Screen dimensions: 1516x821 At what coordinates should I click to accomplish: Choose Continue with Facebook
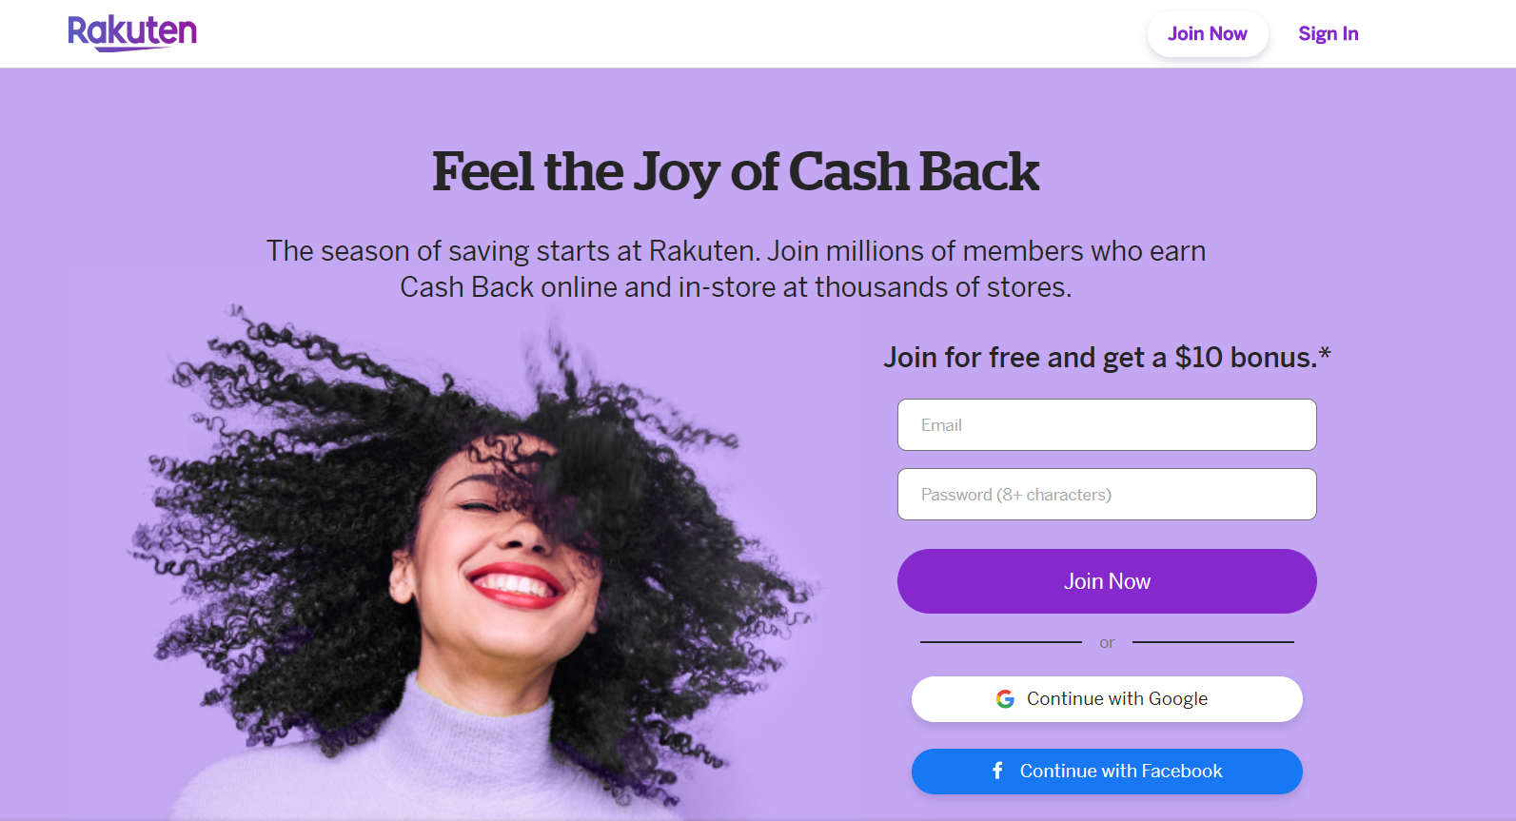pyautogui.click(x=1107, y=772)
